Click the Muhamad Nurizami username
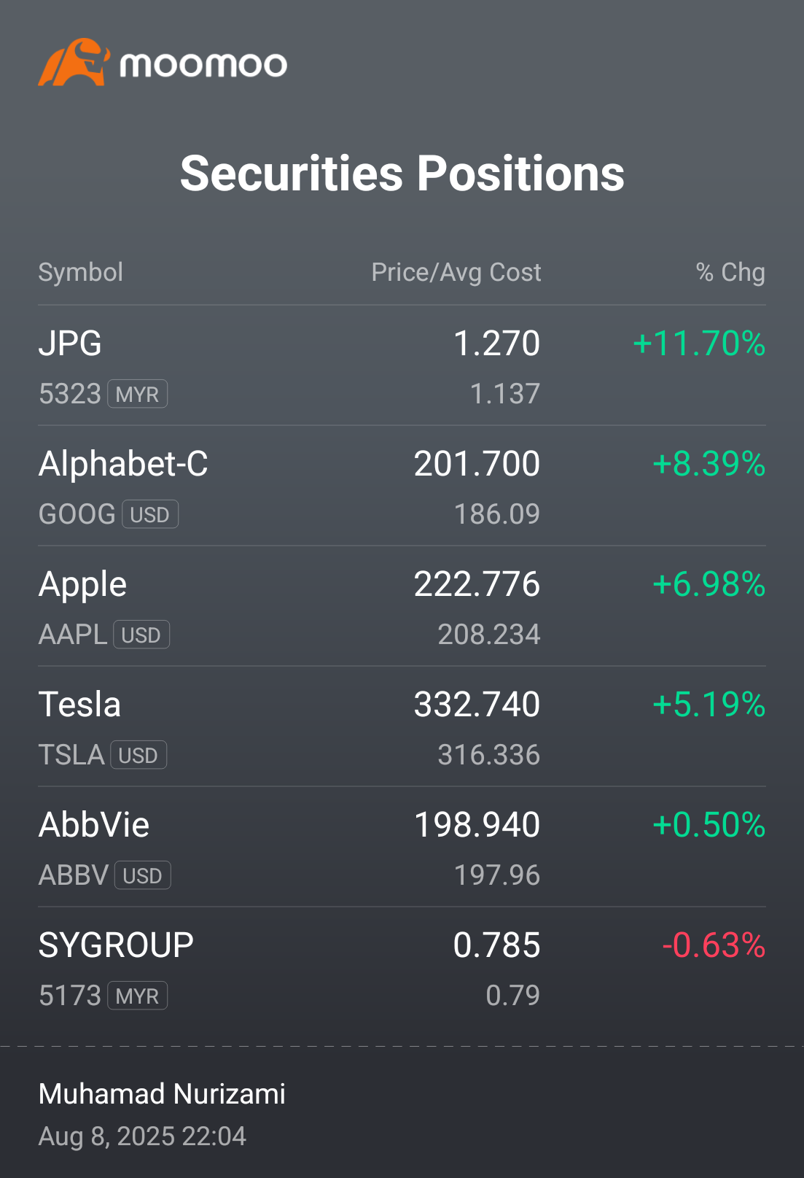This screenshot has width=804, height=1178. coord(162,1094)
